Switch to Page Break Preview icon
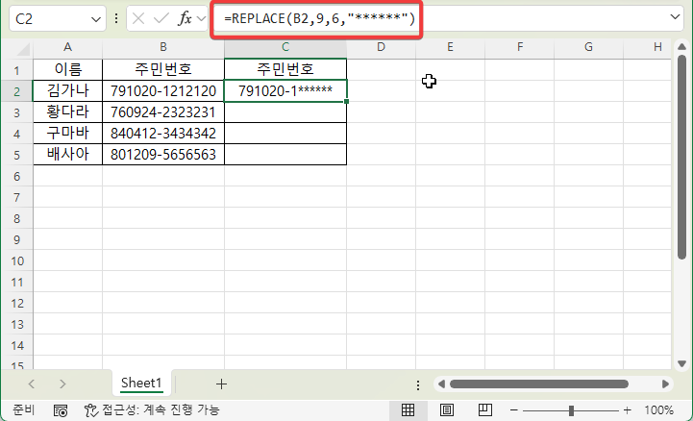 [485, 410]
